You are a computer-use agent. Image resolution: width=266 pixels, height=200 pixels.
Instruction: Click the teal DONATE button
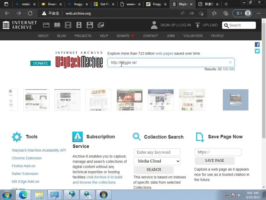pyautogui.click(x=41, y=63)
